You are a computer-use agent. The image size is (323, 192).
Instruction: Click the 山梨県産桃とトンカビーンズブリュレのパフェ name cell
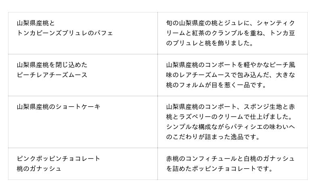tap(83, 33)
